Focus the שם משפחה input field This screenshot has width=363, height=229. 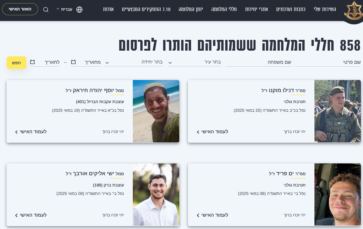tap(259, 62)
